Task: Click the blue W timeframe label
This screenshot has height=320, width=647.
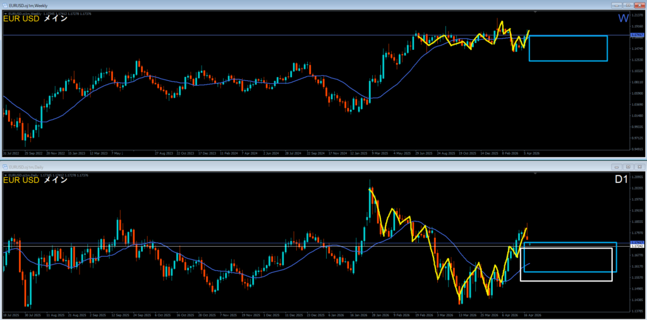Action: pyautogui.click(x=622, y=19)
